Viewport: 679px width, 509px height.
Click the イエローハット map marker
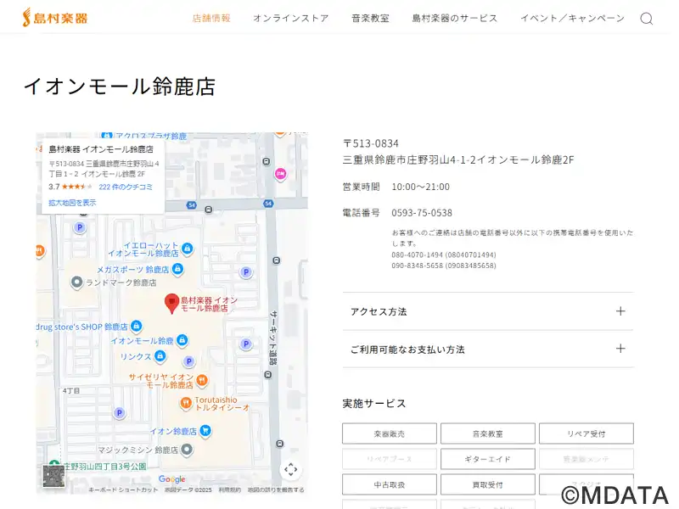tap(188, 249)
